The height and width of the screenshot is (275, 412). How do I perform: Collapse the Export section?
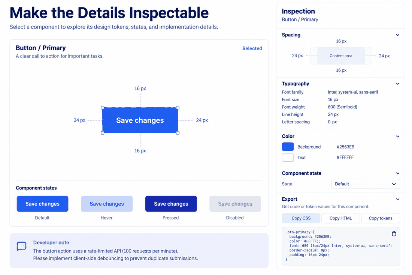click(x=397, y=199)
